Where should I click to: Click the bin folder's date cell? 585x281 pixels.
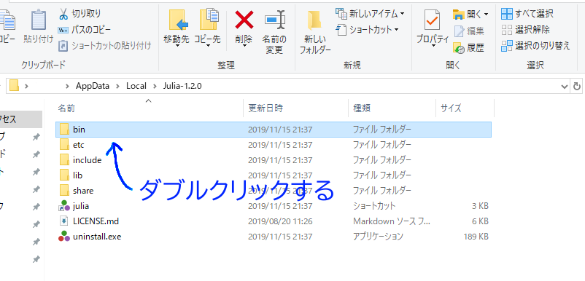pyautogui.click(x=280, y=130)
